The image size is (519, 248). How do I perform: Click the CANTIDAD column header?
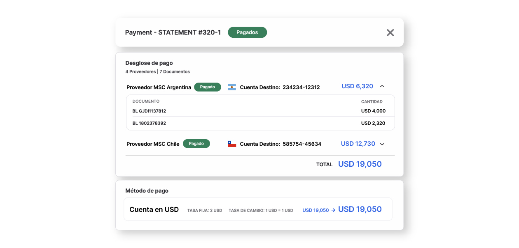tap(372, 101)
